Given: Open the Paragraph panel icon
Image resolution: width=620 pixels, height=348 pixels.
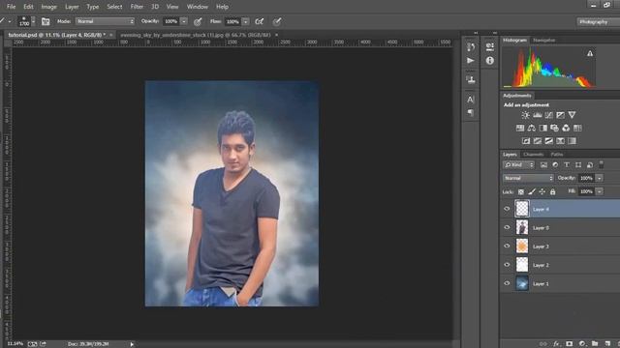Looking at the screenshot, I should pyautogui.click(x=470, y=113).
